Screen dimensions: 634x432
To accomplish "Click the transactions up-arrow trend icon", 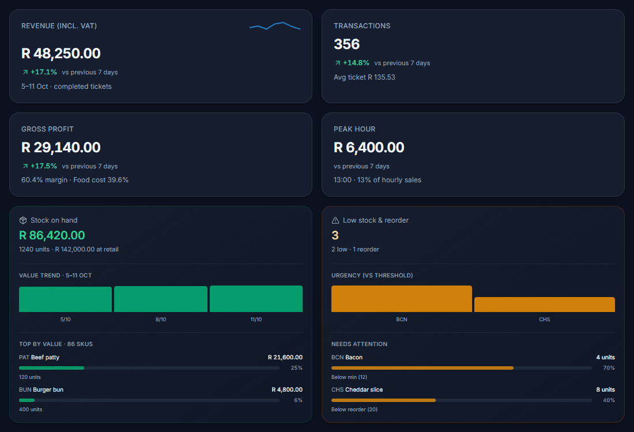I will [338, 63].
